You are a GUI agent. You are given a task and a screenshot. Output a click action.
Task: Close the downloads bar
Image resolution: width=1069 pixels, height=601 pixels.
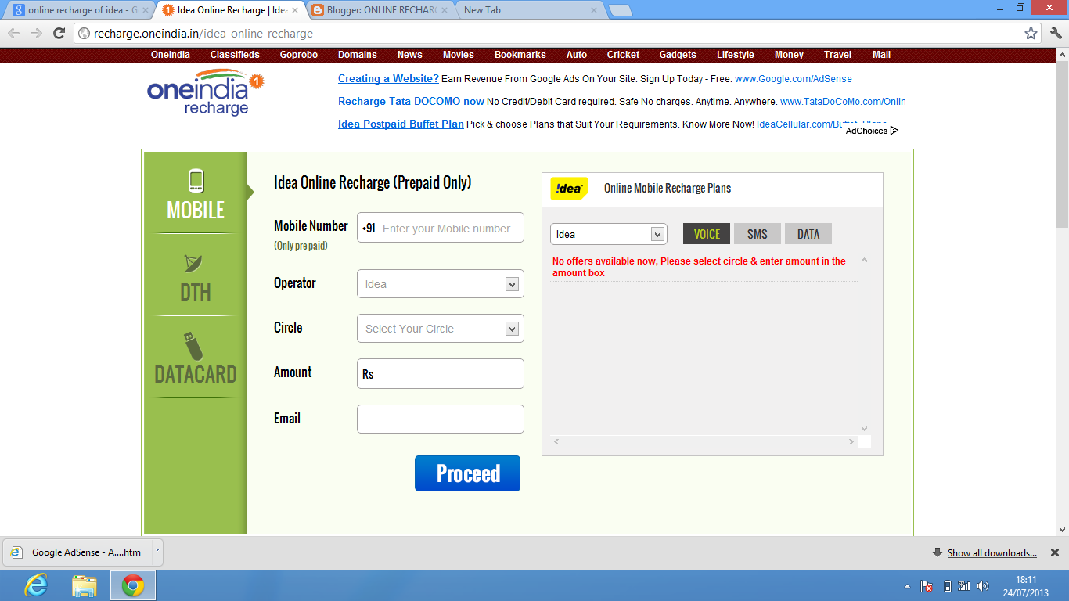[x=1055, y=552]
